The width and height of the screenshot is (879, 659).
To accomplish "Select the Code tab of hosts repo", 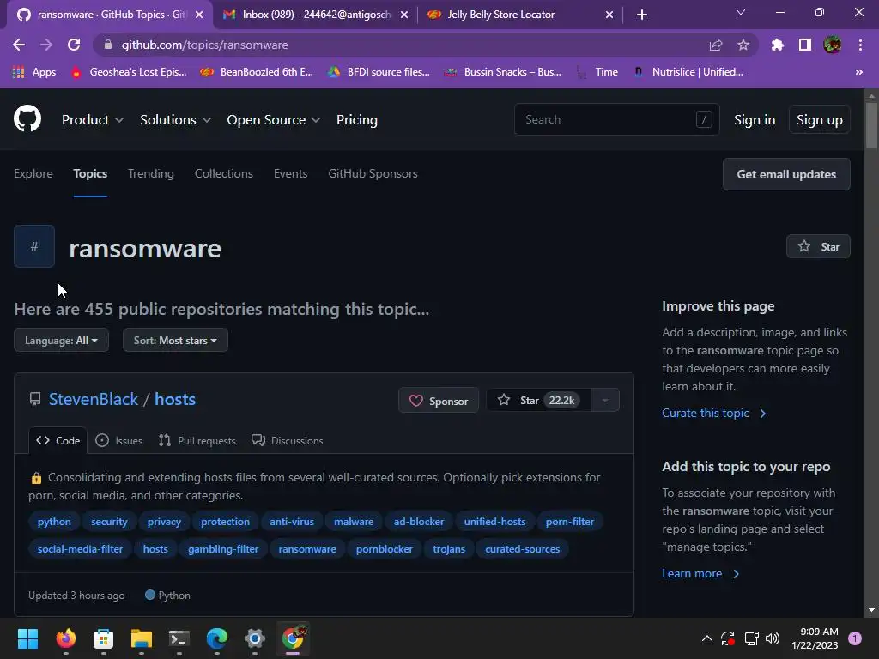I will pyautogui.click(x=58, y=440).
